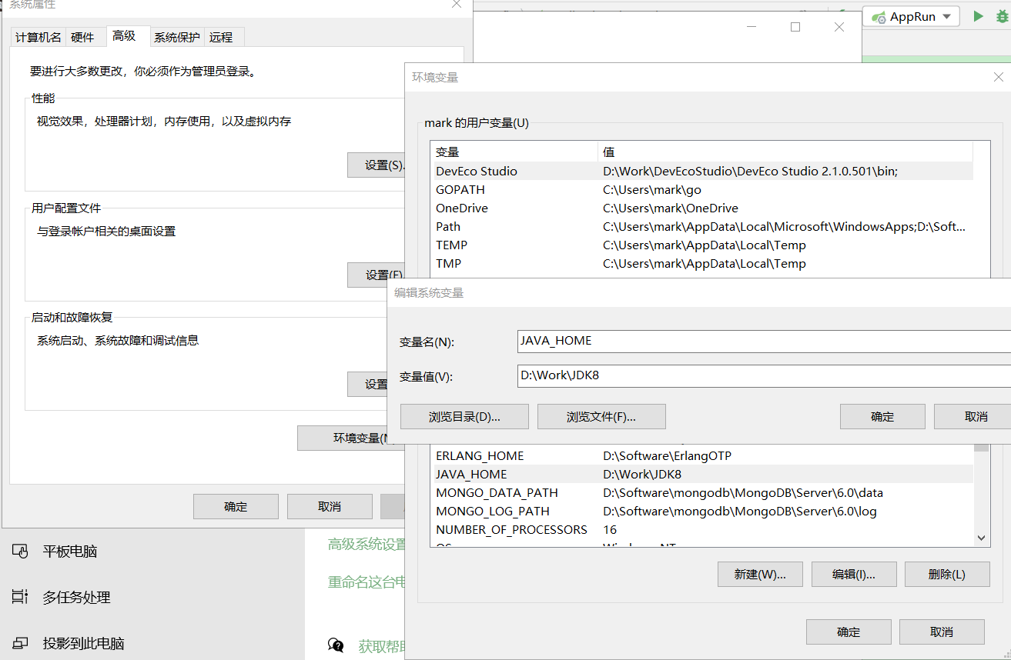Click 取消 in the edit system variable dialog
The image size is (1011, 660).
click(x=973, y=416)
